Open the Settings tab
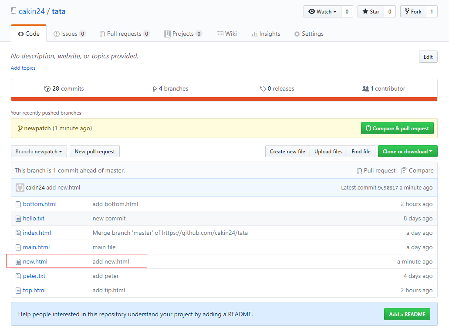 [309, 34]
